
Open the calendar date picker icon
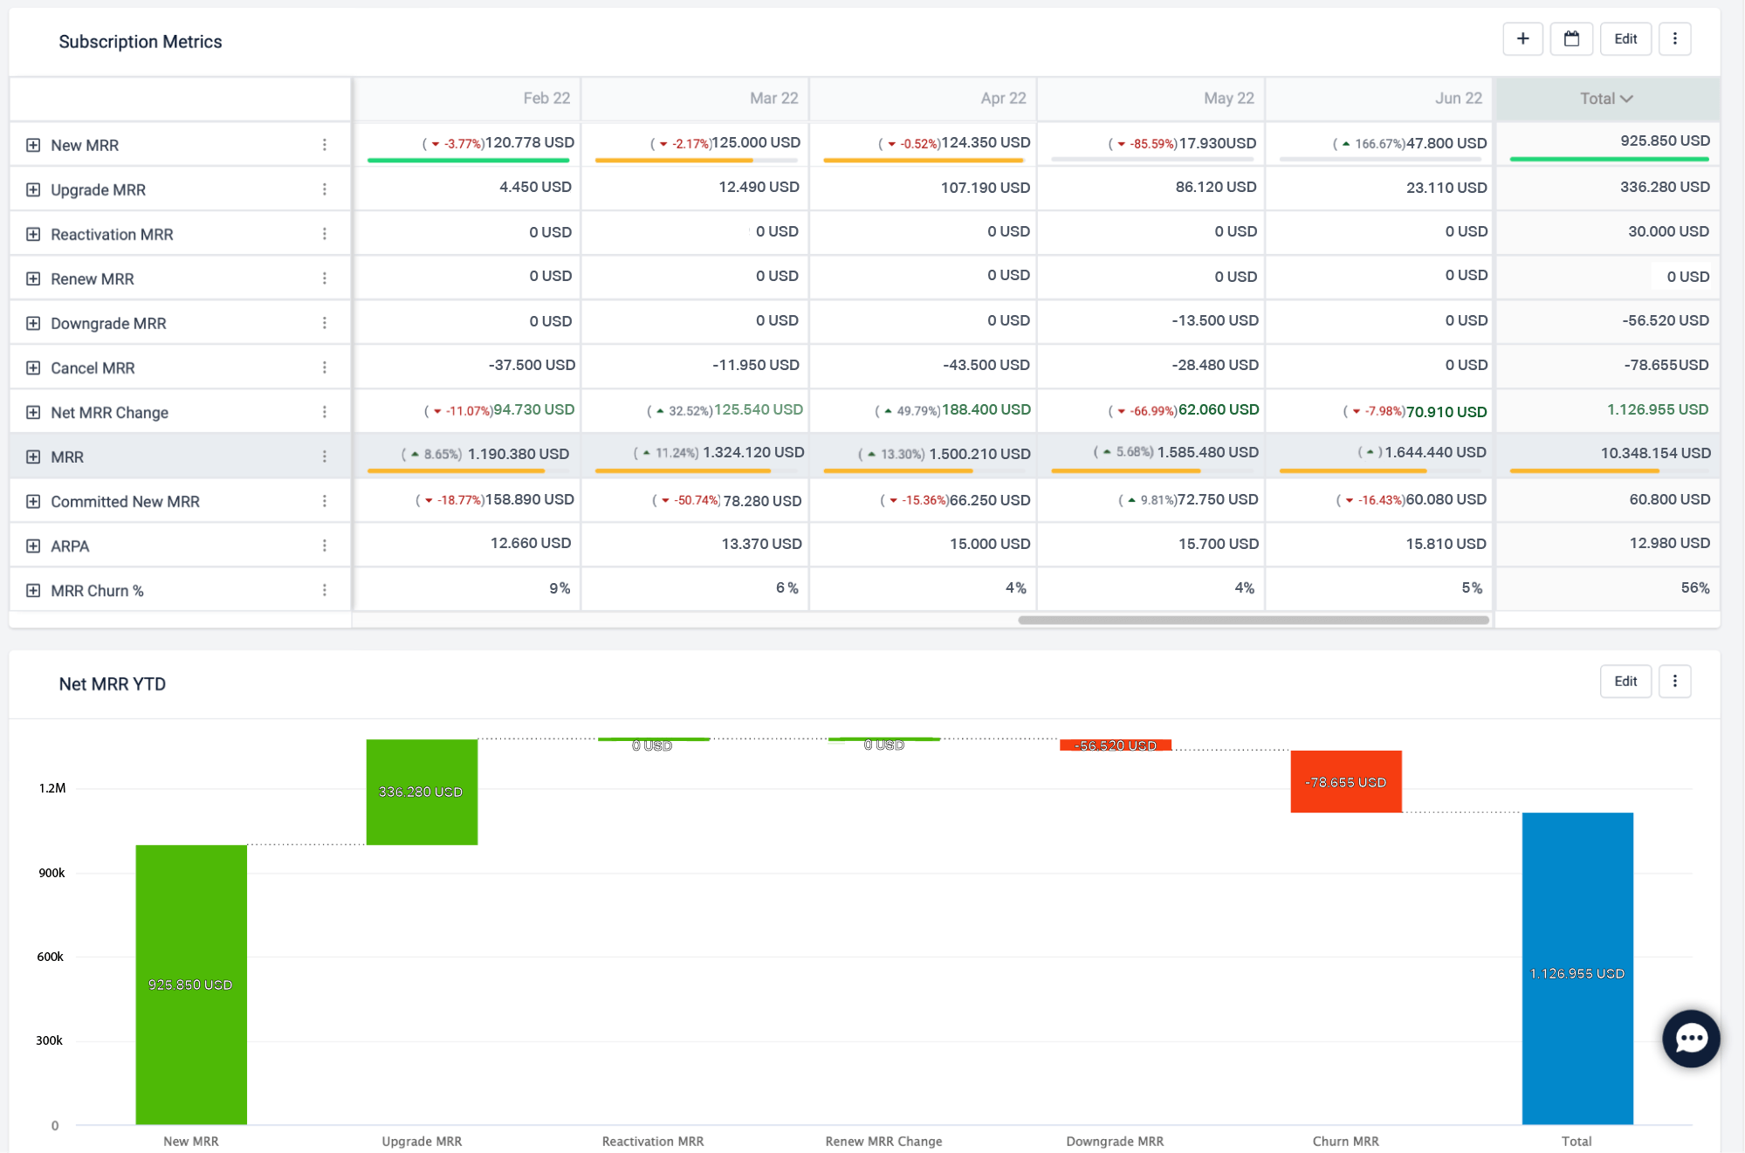(x=1571, y=39)
